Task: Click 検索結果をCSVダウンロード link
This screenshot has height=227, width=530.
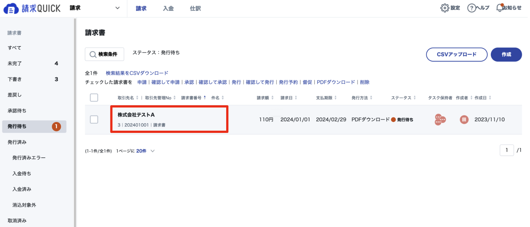Action: (x=137, y=73)
